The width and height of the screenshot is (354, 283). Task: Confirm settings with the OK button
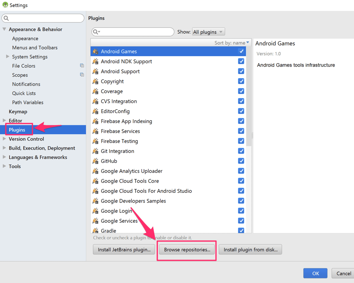(x=315, y=273)
